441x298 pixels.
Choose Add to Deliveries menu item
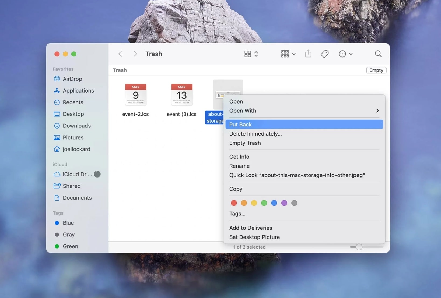coord(304,228)
